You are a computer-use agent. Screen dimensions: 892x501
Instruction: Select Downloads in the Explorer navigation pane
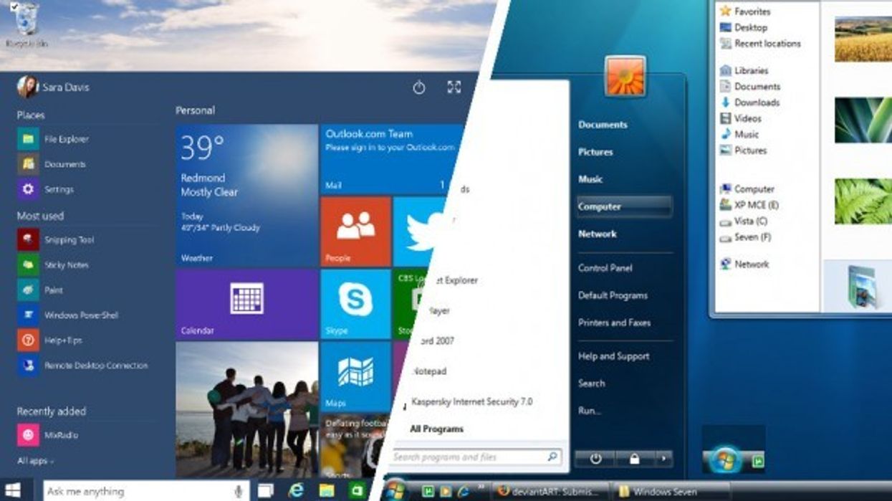click(x=757, y=102)
